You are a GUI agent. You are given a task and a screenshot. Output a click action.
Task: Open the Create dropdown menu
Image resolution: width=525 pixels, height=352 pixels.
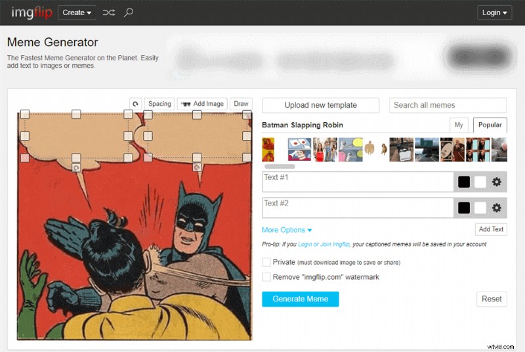(77, 12)
